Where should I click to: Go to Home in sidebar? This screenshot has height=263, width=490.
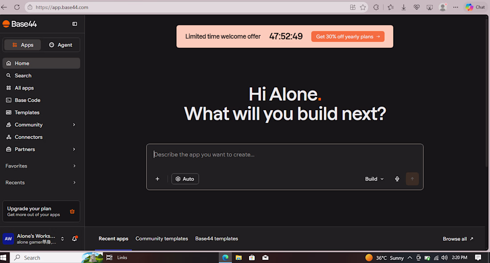(41, 63)
